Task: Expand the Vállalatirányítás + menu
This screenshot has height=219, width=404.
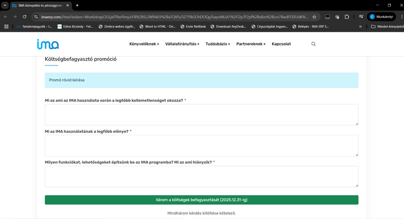Action: coord(182,44)
